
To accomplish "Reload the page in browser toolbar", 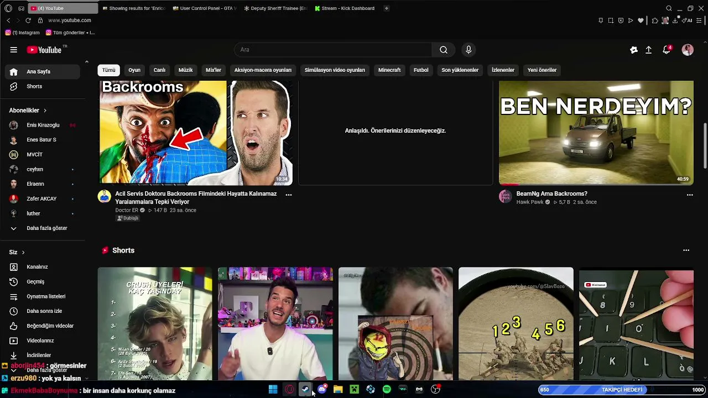I will pos(28,20).
